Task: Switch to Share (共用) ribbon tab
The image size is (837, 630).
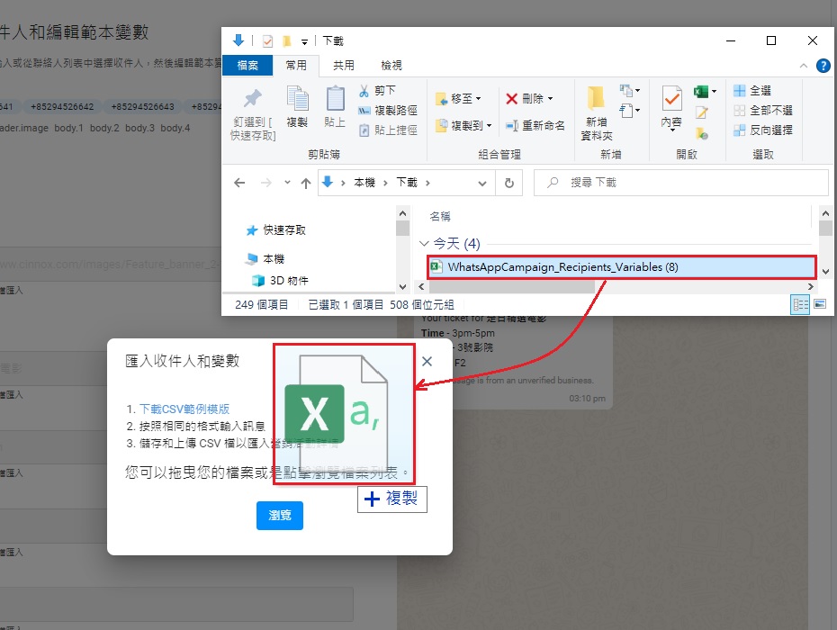Action: point(343,65)
